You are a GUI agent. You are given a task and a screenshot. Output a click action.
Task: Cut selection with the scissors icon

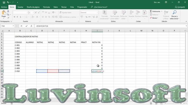[8, 11]
